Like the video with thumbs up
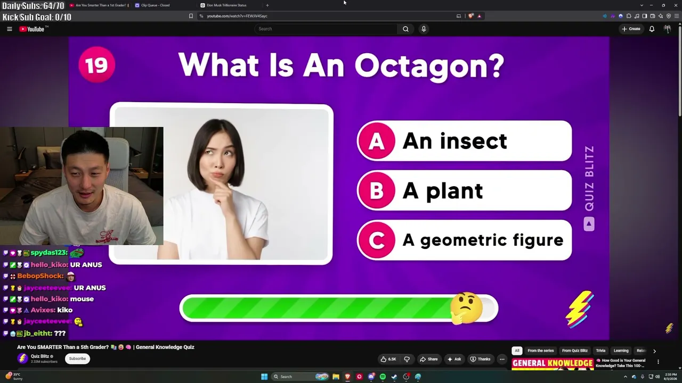Screen dimensions: 682x383 [388, 359]
